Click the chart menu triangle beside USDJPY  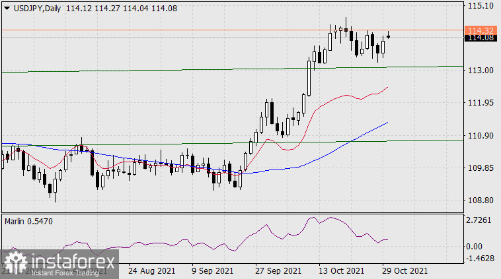click(x=7, y=9)
